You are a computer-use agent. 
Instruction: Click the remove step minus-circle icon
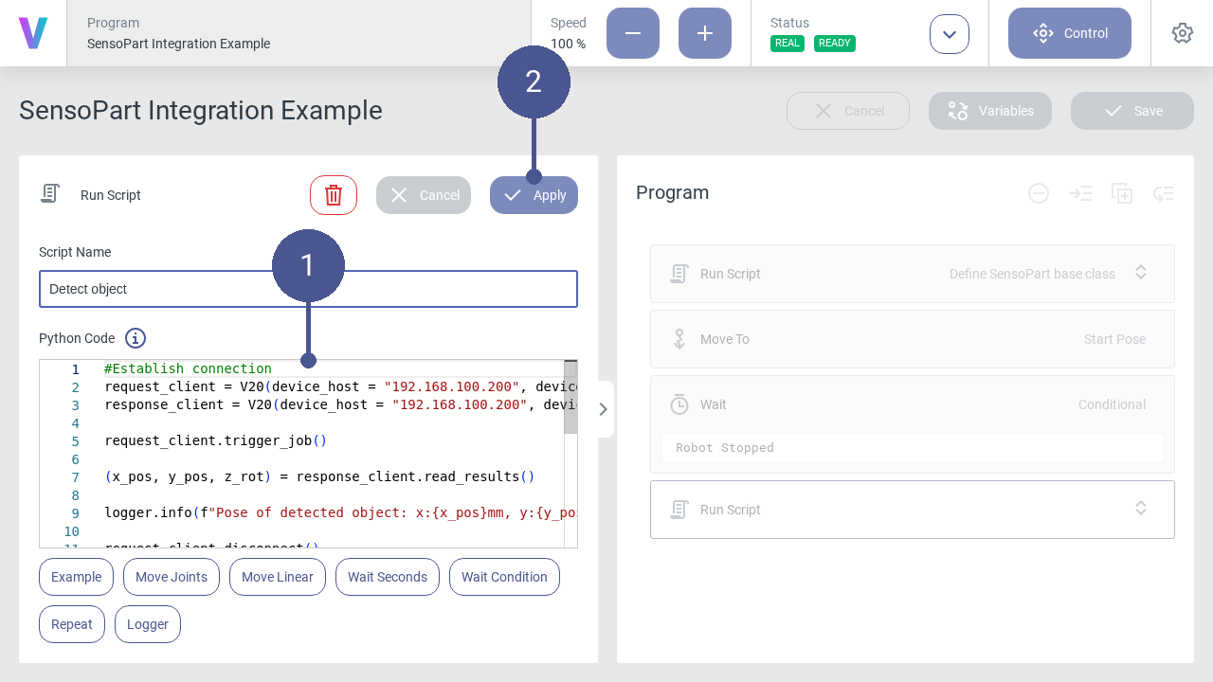click(x=1039, y=193)
